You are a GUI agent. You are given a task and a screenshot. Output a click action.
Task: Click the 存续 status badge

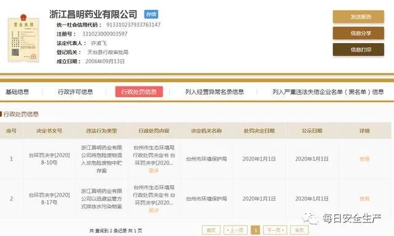(x=151, y=14)
